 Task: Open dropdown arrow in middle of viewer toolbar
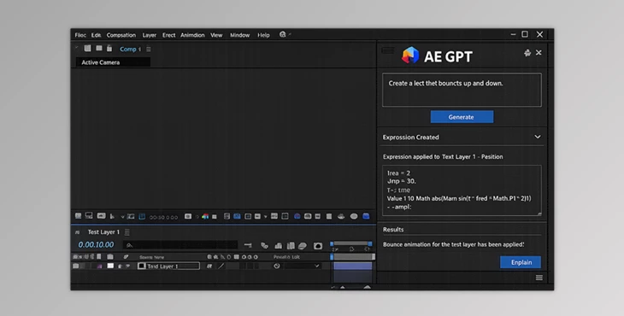266,217
